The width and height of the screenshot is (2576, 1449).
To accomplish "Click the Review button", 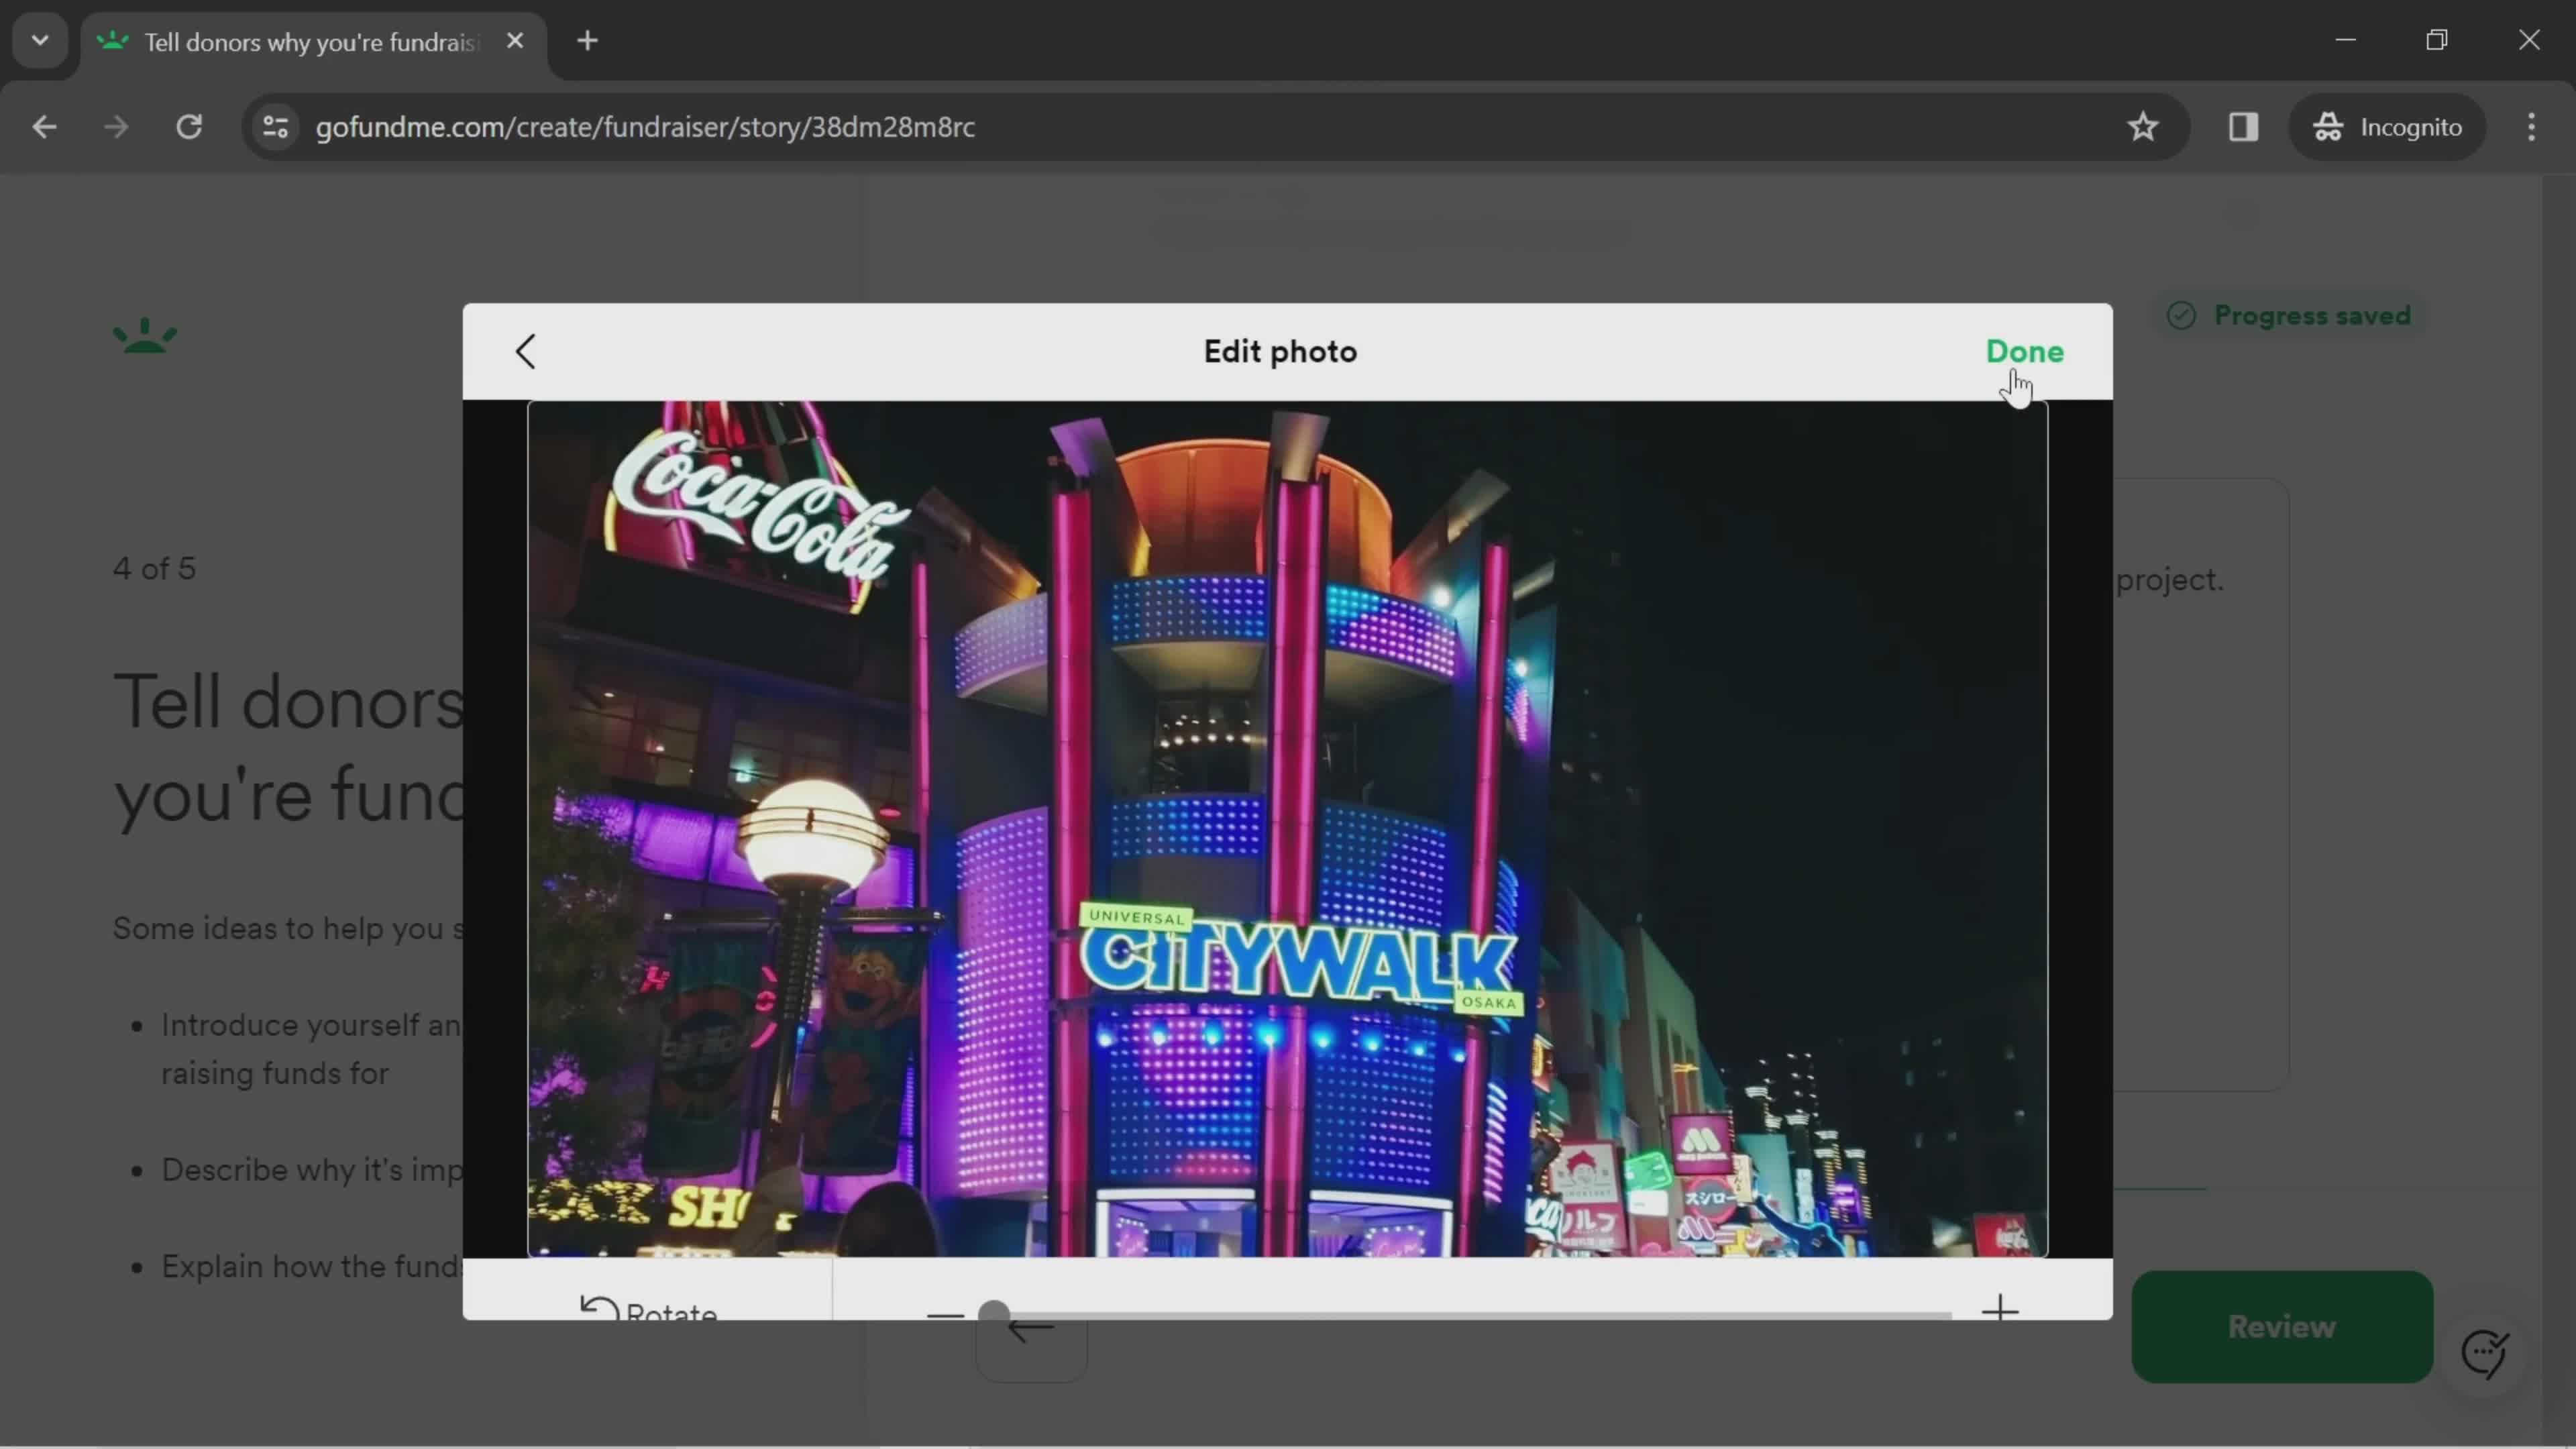I will pos(2281,1326).
